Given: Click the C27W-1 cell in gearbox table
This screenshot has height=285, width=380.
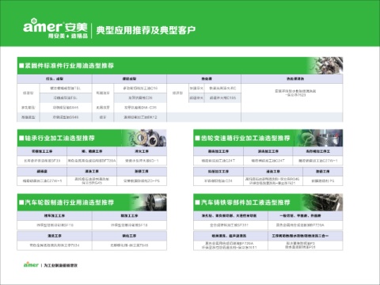Looking at the screenshot, I should click(317, 161).
